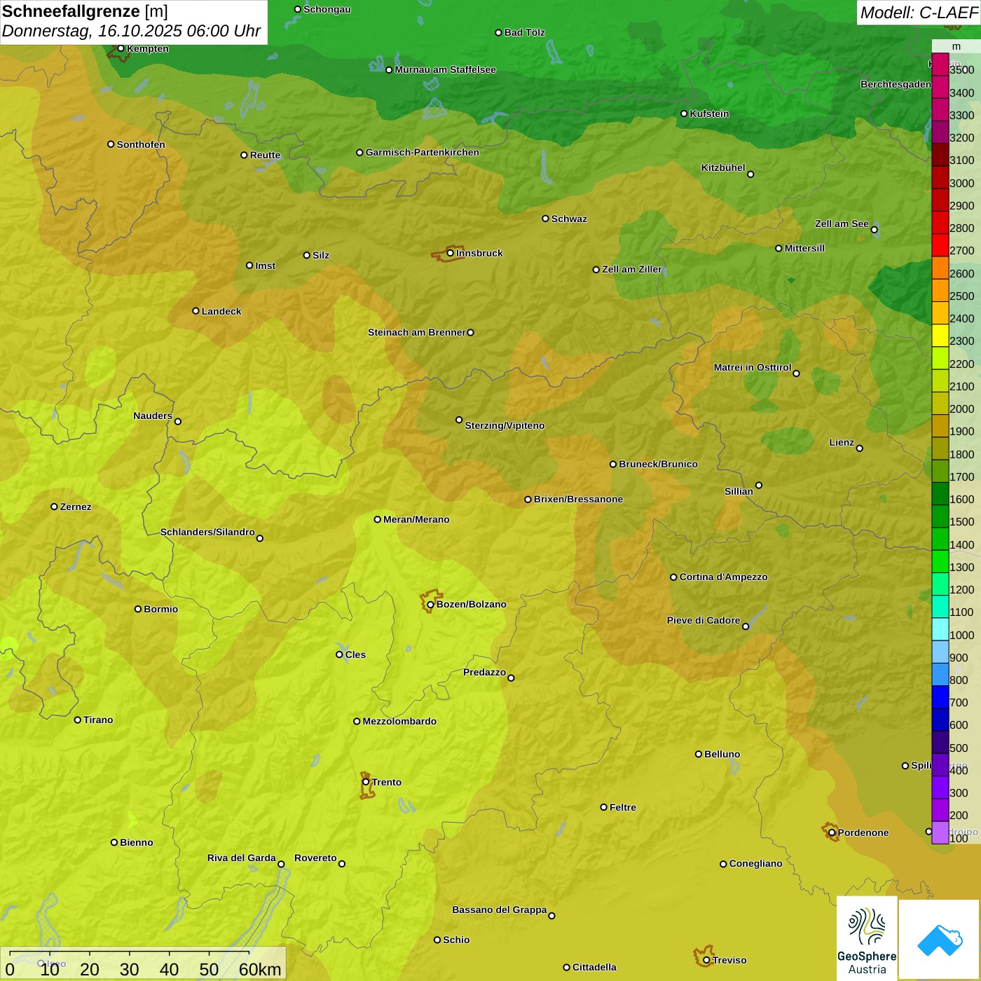Click the 'Brixen/Bressanone' label
Viewport: 981px width, 981px height.
(x=578, y=499)
